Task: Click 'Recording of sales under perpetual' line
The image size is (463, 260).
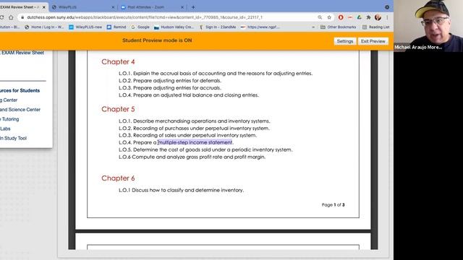Action: (187, 135)
